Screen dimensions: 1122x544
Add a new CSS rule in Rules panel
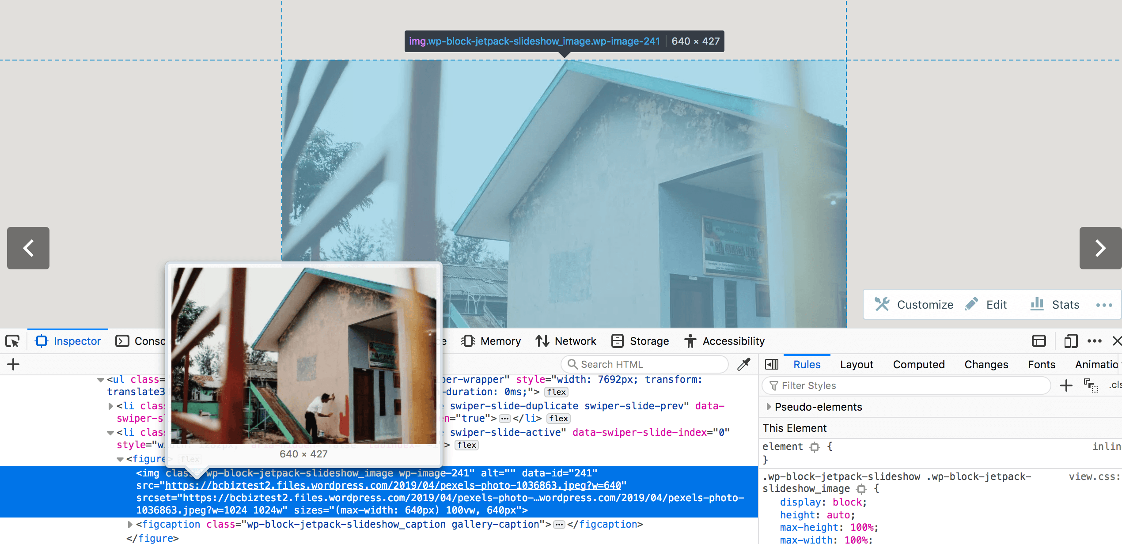(x=1066, y=385)
